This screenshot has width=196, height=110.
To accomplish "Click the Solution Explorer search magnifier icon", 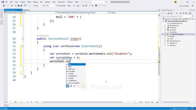I will pos(193,16).
